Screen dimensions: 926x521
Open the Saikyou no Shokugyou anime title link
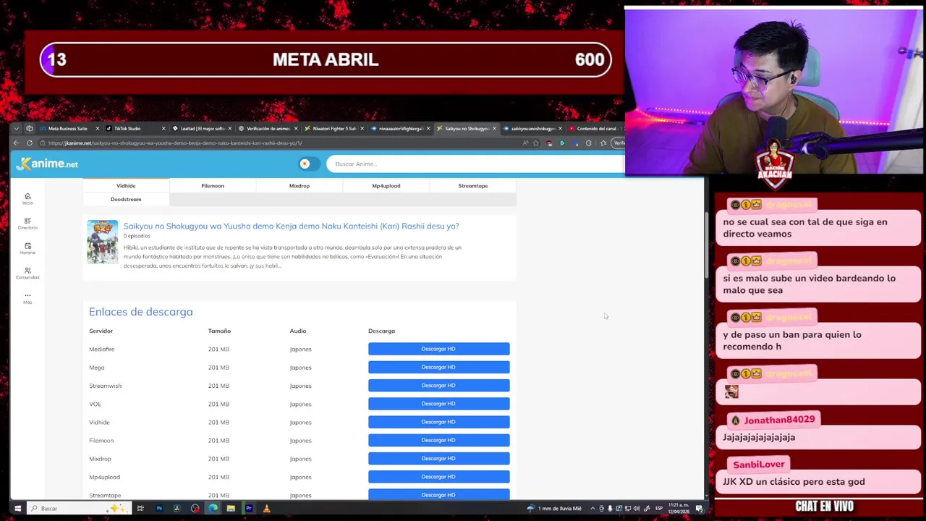(291, 226)
